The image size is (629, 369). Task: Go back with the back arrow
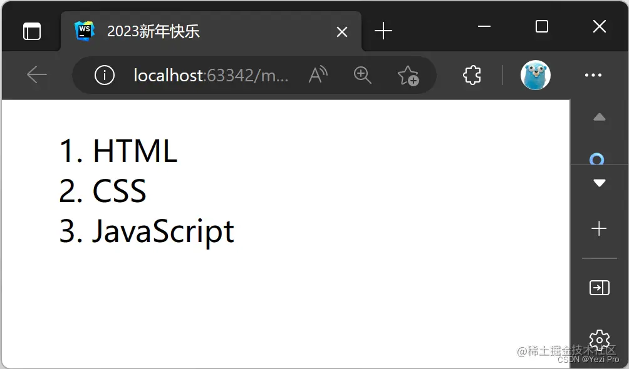36,74
